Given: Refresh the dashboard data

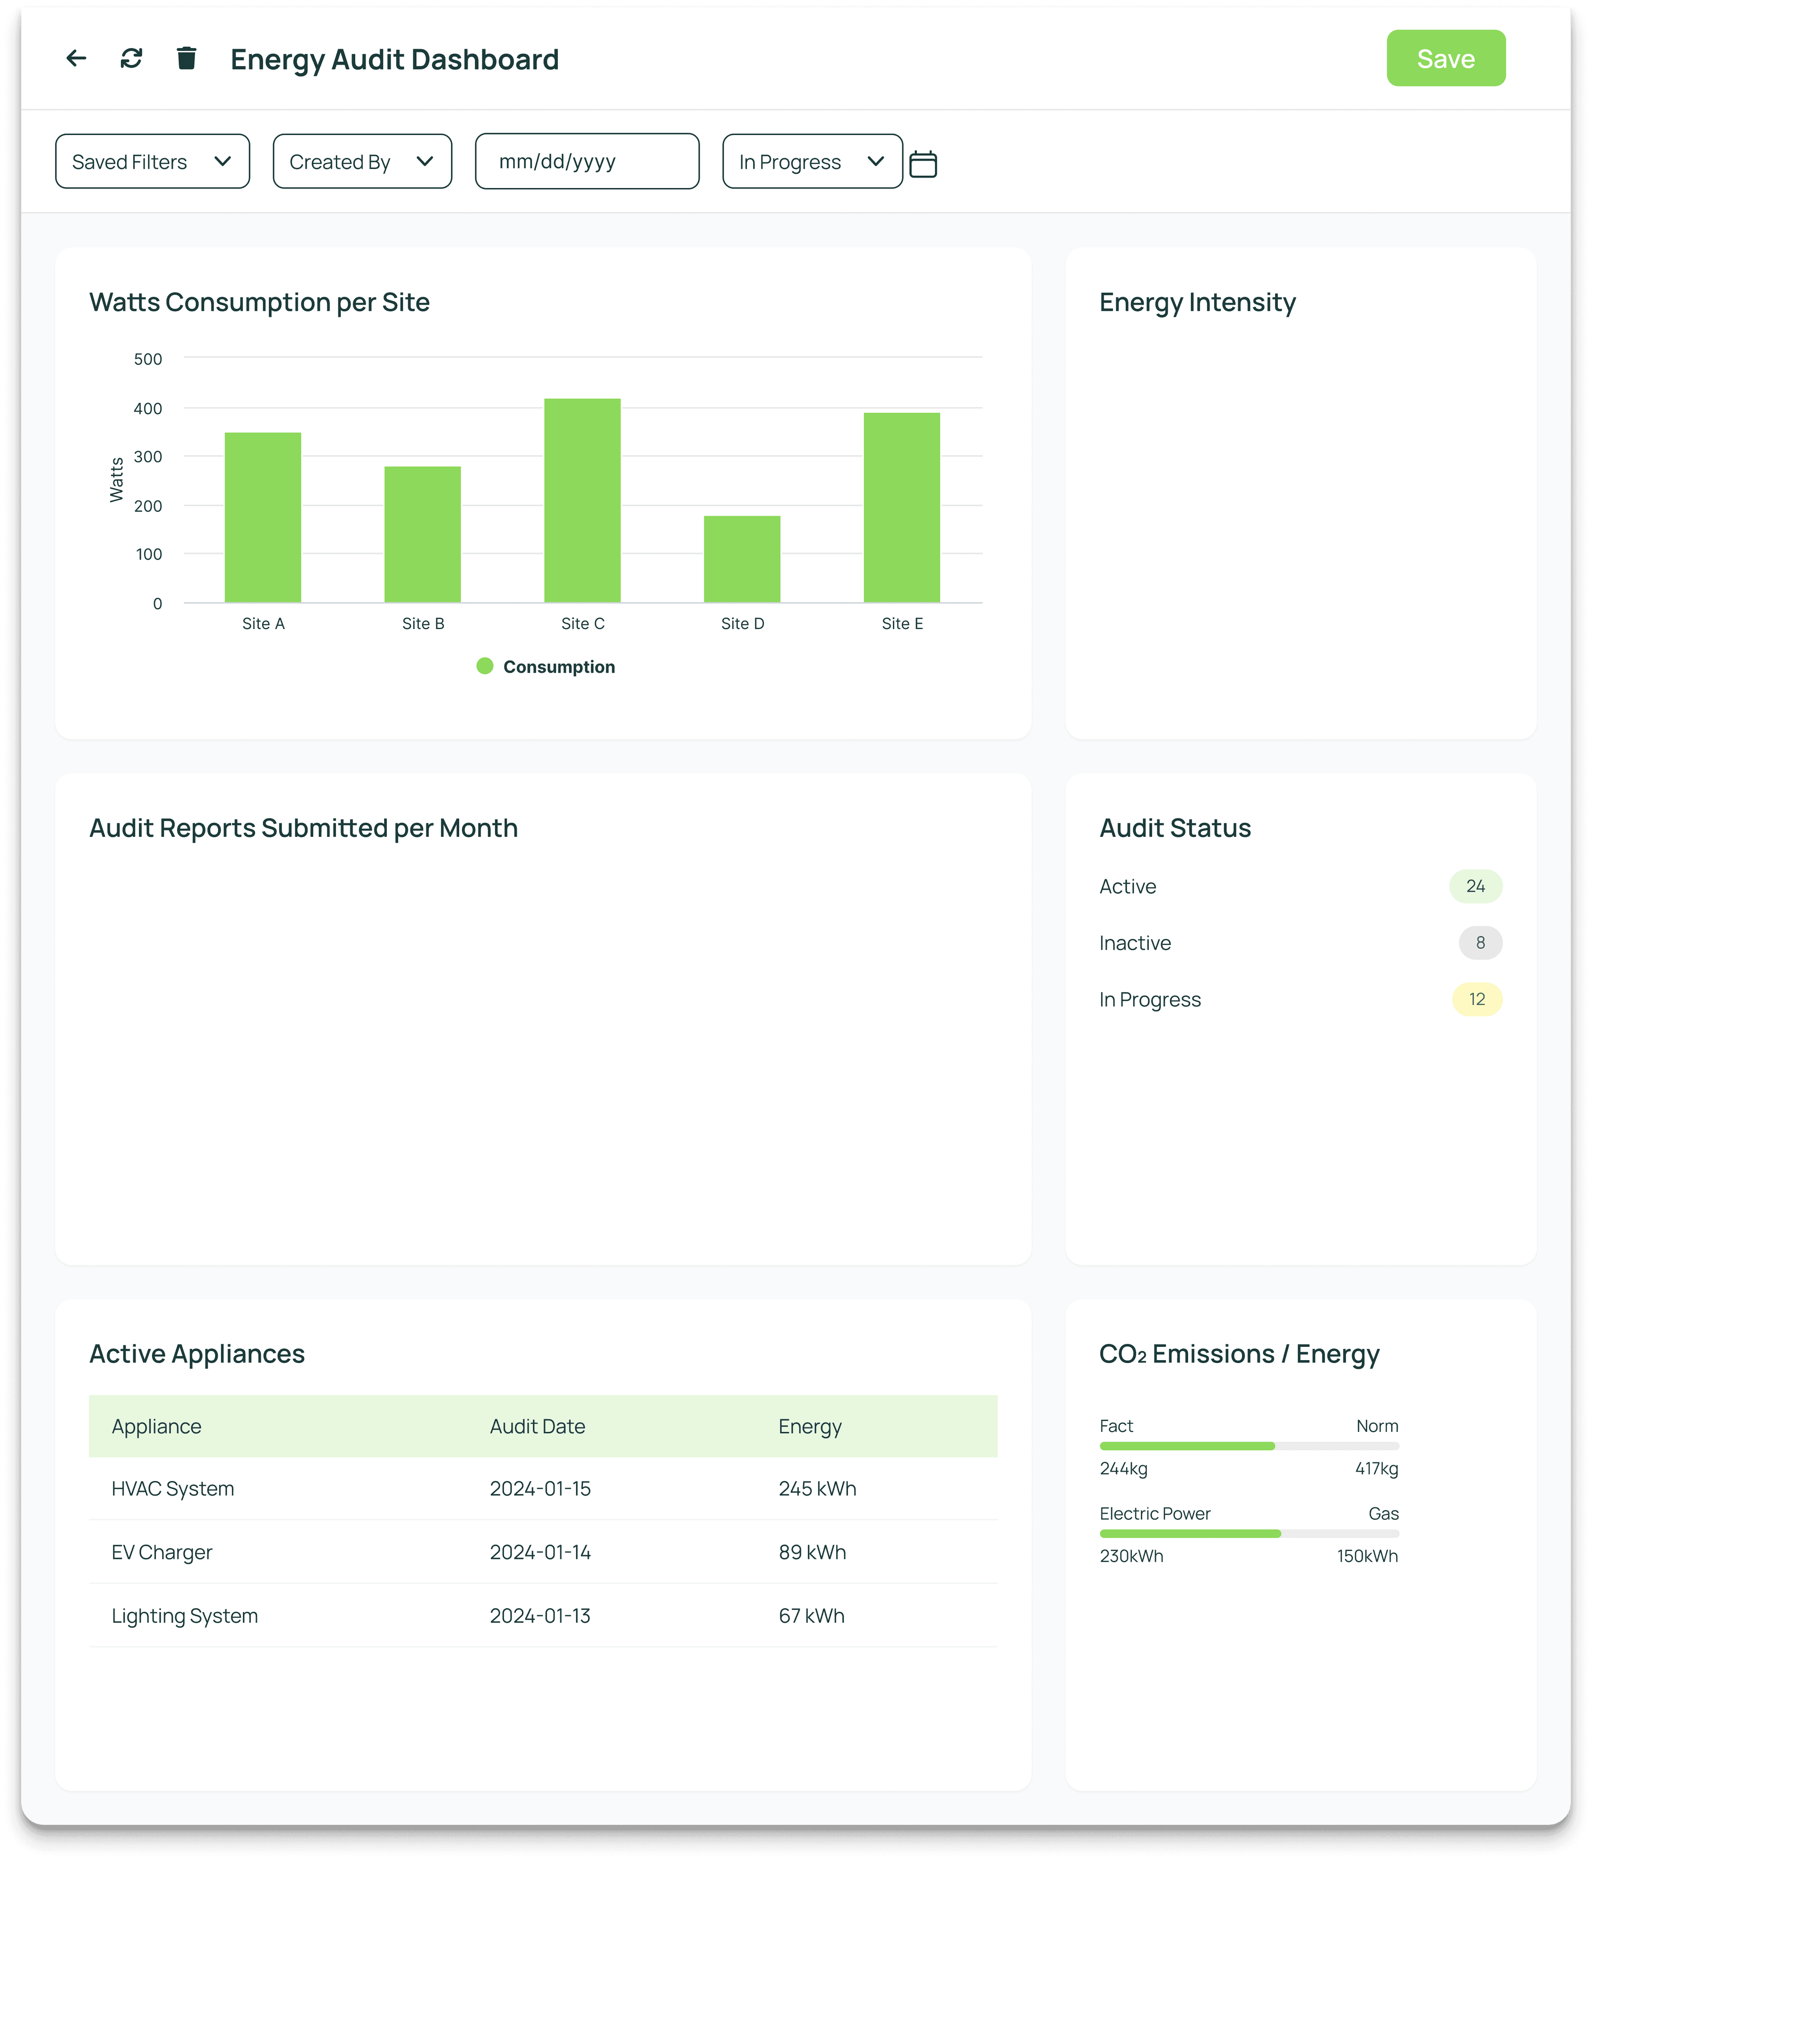Looking at the screenshot, I should coord(132,58).
